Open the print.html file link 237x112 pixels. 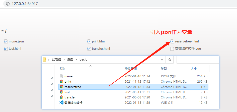(x=99, y=41)
